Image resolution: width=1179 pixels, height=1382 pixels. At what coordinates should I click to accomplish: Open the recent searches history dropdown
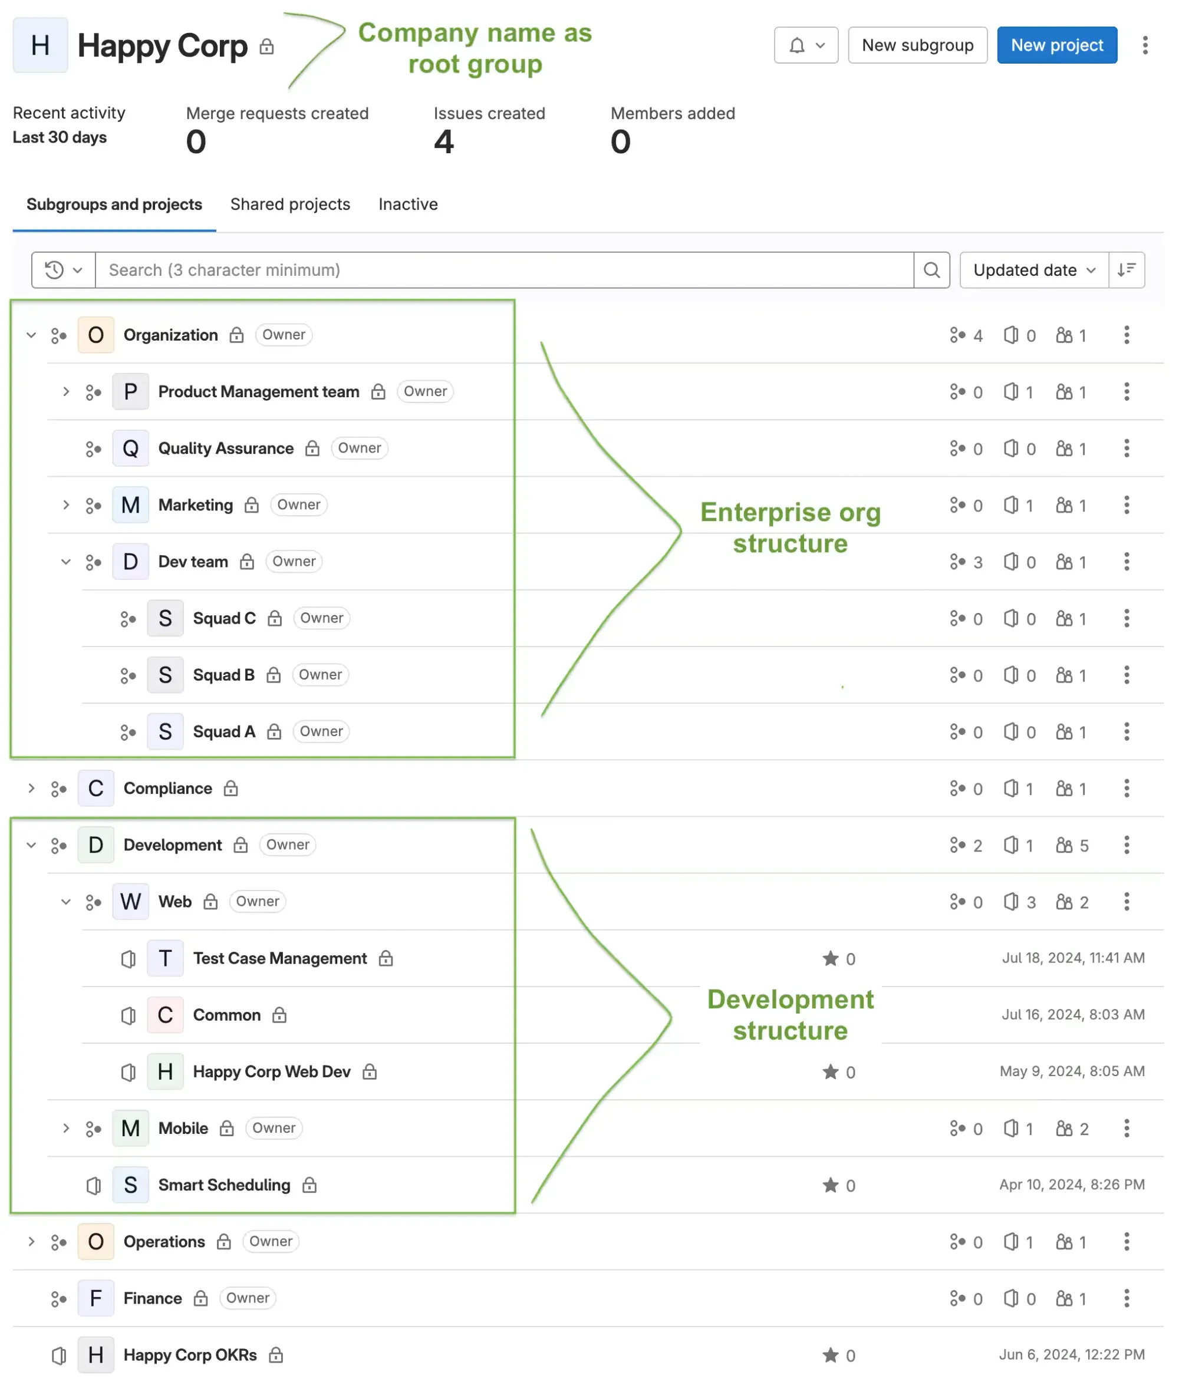pos(64,270)
